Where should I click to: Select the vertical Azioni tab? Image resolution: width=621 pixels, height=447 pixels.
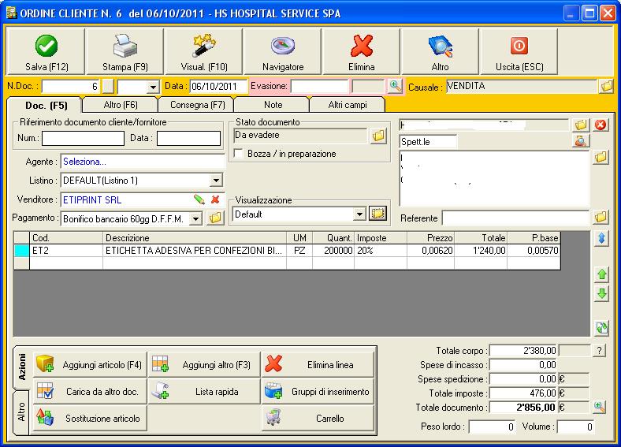coord(22,367)
